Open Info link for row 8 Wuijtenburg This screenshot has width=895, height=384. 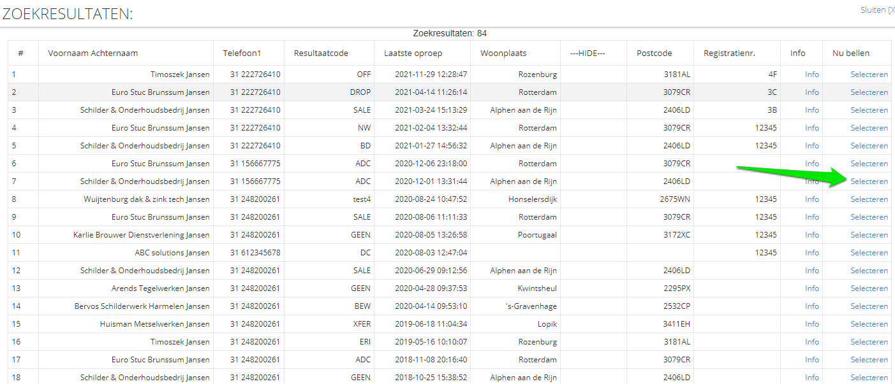[x=811, y=199]
